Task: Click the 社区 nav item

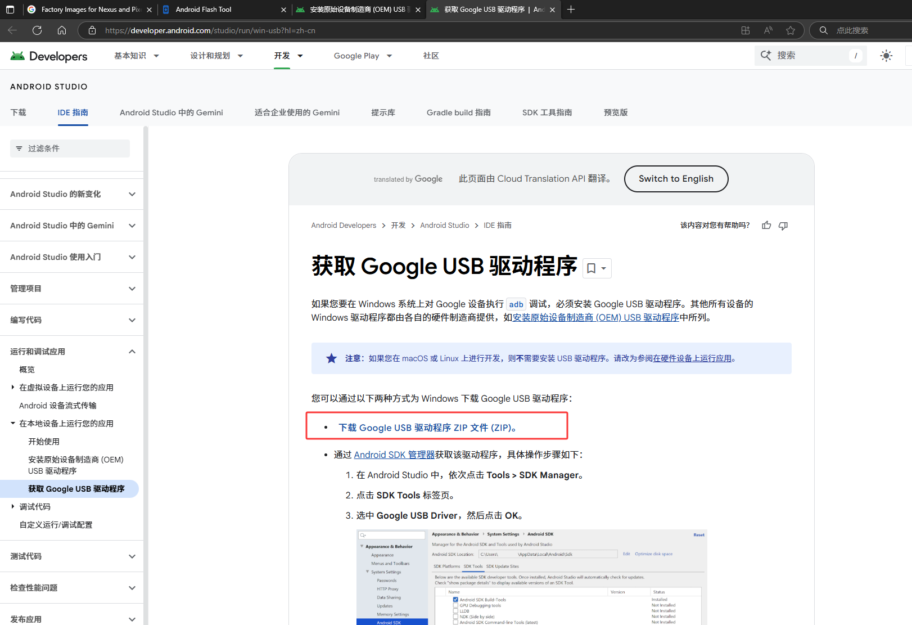Action: [431, 56]
